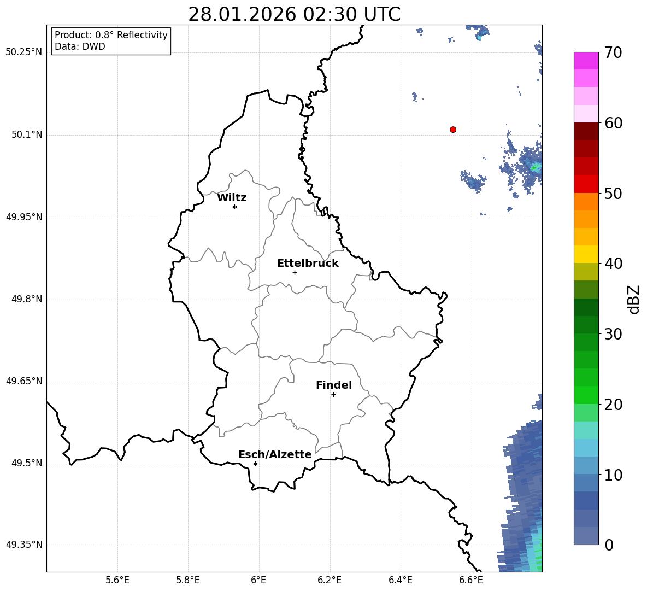Screen dimensions: 647x591
Task: Click the 5.8°E longitude label
Action: pos(188,580)
